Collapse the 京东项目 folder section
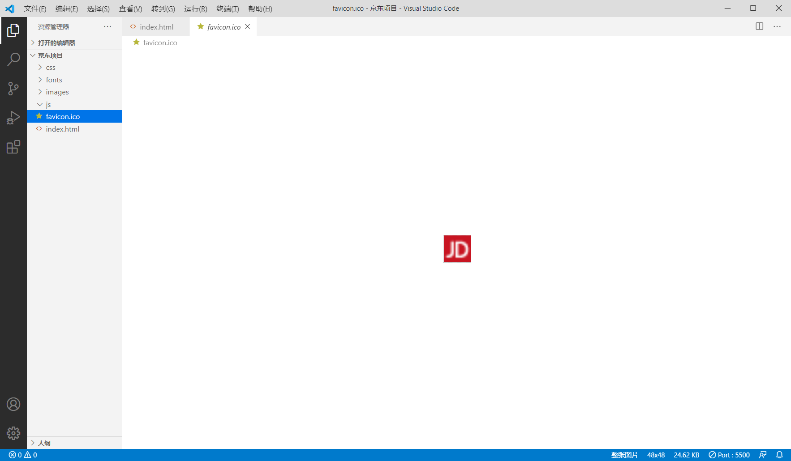Image resolution: width=791 pixels, height=461 pixels. [74, 55]
